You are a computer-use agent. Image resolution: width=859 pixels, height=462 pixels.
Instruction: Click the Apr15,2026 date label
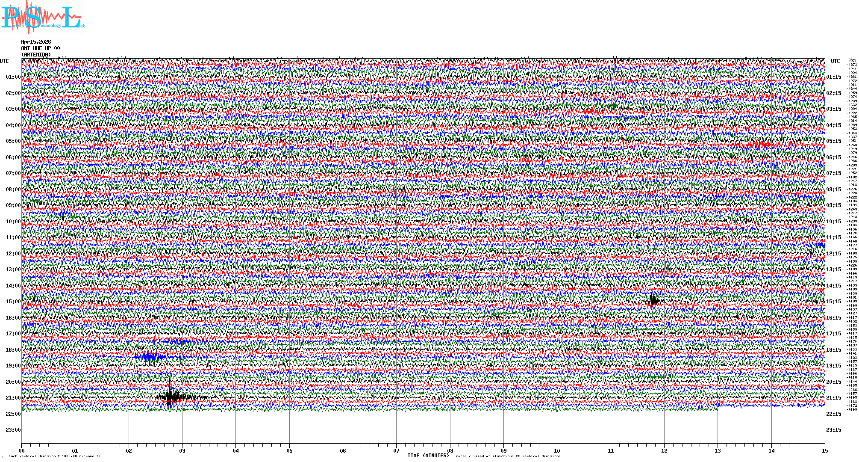coord(36,42)
